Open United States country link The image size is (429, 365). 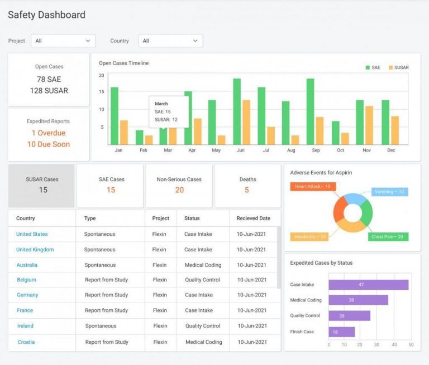click(x=32, y=234)
